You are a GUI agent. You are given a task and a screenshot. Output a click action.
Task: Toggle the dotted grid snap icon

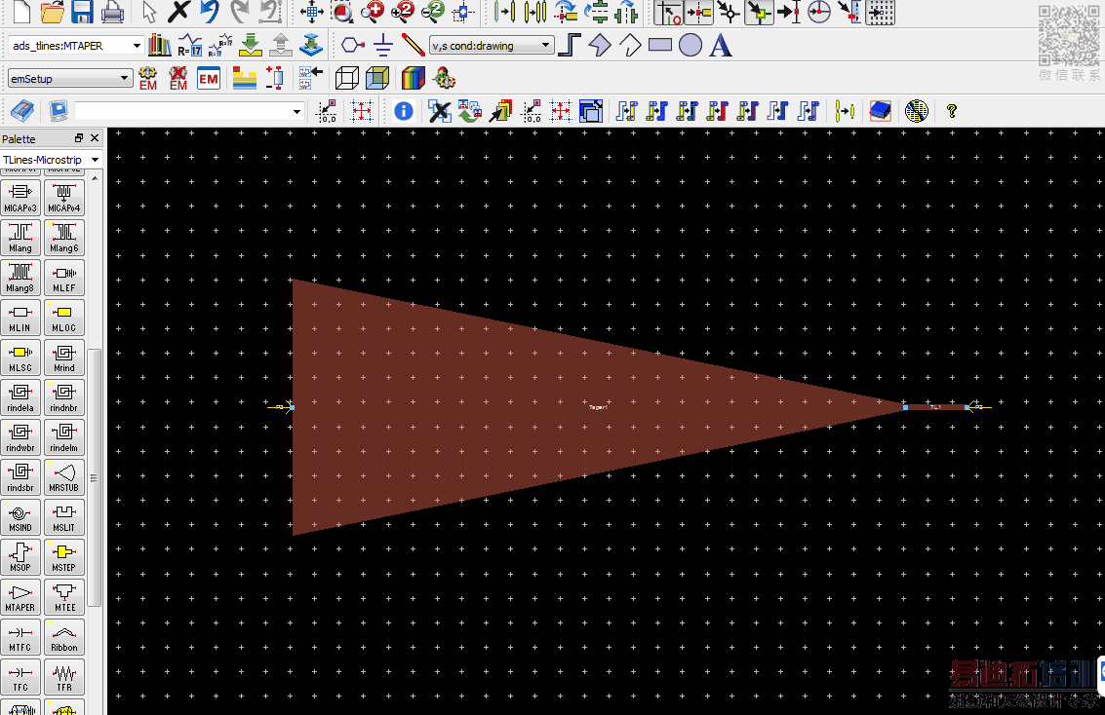(881, 12)
